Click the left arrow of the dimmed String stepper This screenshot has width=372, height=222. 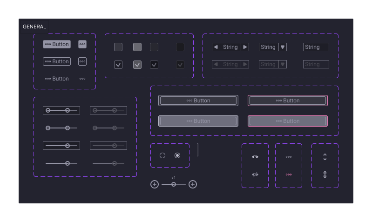pyautogui.click(x=216, y=64)
